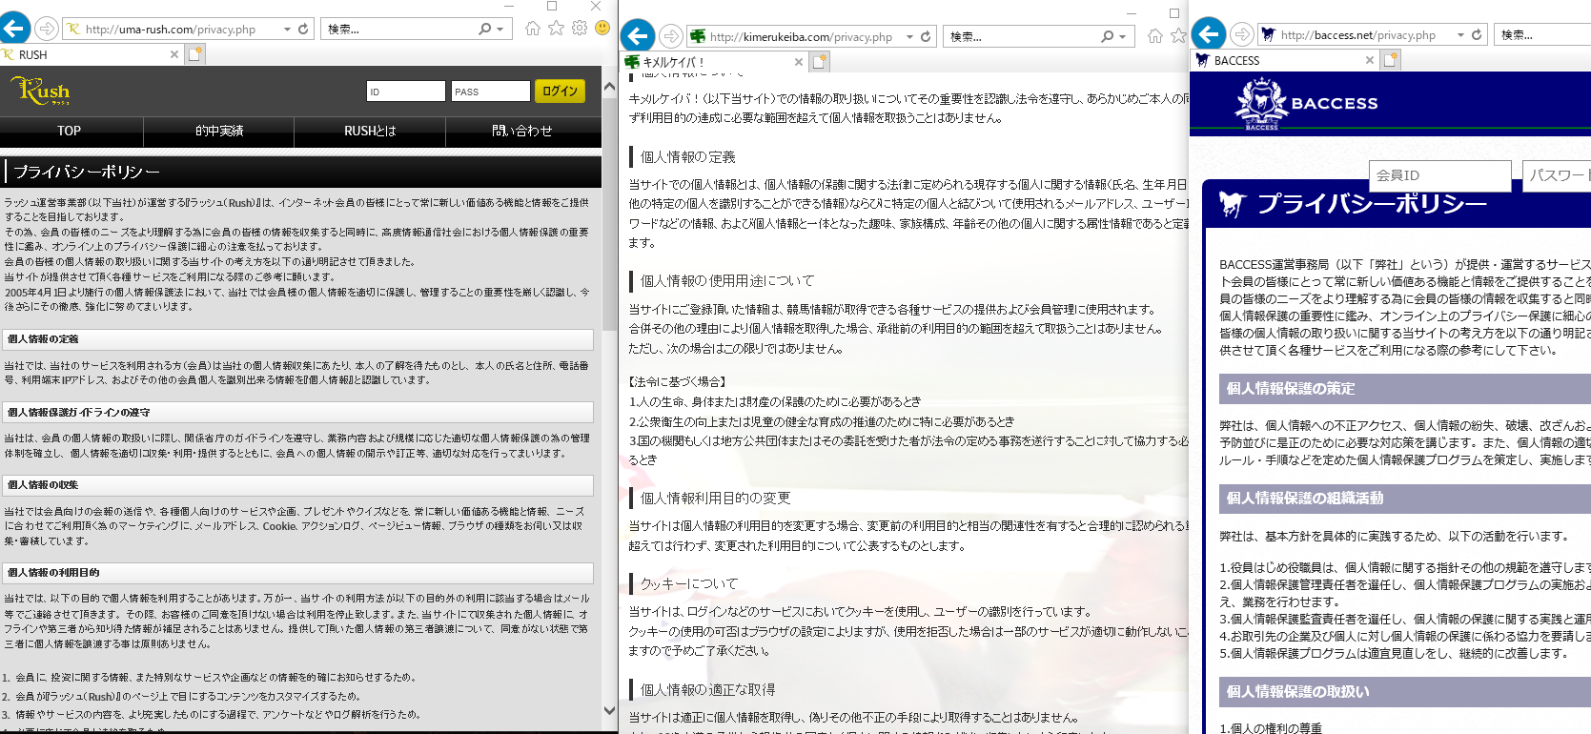Focus the 会員ID field on BACCESS

pyautogui.click(x=1440, y=175)
